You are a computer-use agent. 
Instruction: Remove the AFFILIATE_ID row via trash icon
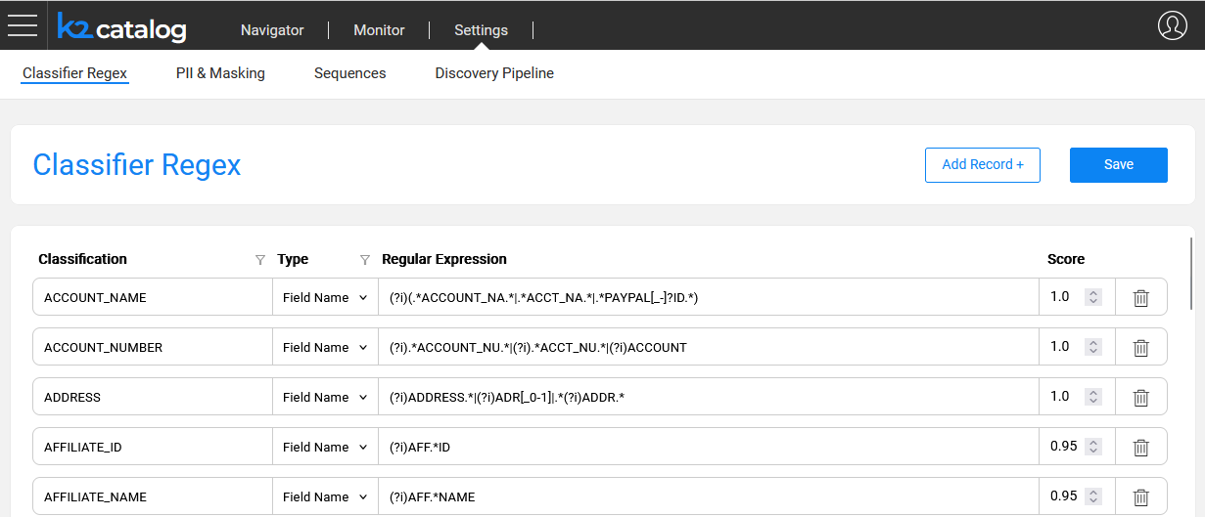coord(1140,447)
